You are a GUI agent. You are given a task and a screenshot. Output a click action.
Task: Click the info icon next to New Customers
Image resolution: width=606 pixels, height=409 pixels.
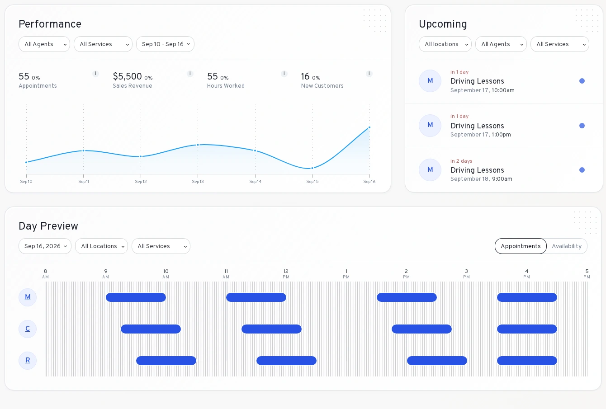[369, 74]
